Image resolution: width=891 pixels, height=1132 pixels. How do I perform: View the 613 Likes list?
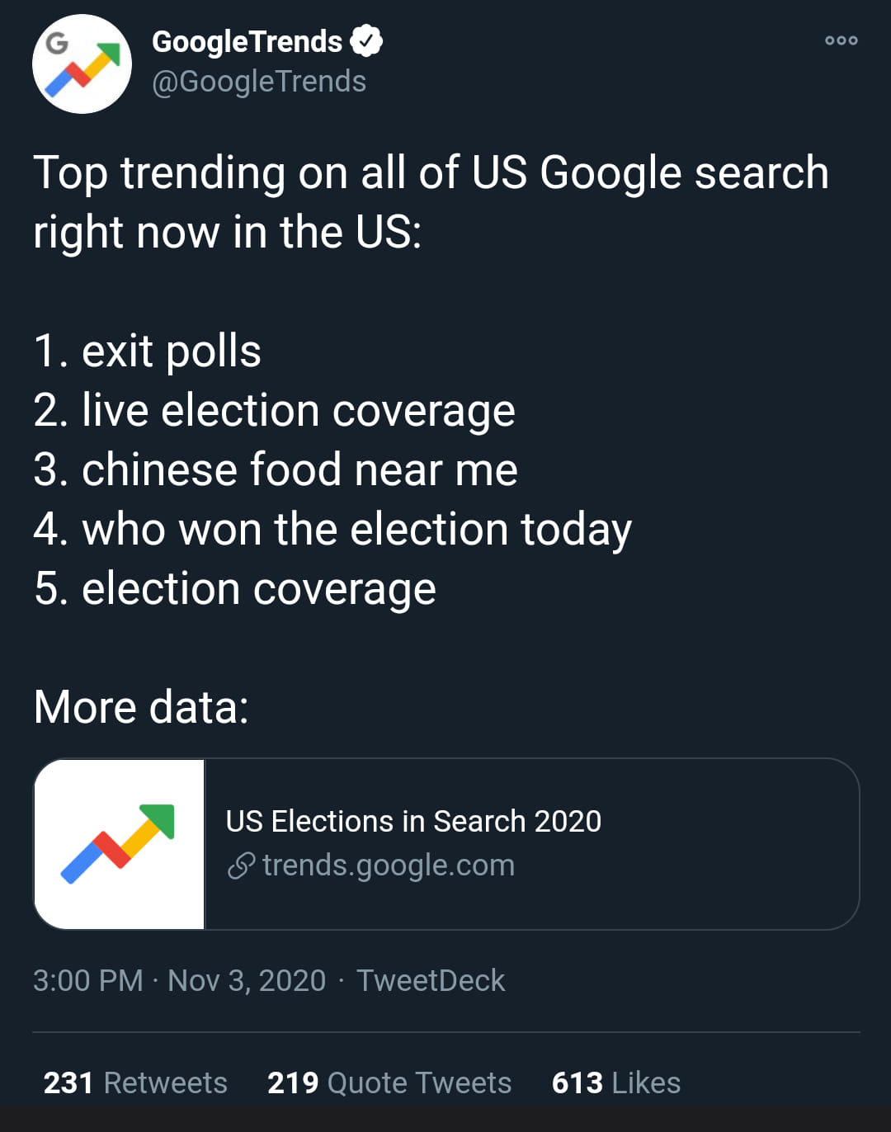pos(616,1082)
